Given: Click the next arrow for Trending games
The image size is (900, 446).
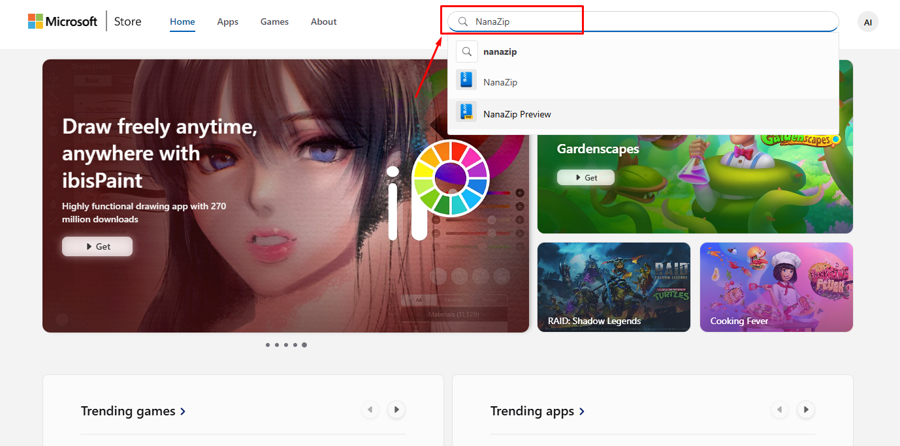Looking at the screenshot, I should pos(396,409).
